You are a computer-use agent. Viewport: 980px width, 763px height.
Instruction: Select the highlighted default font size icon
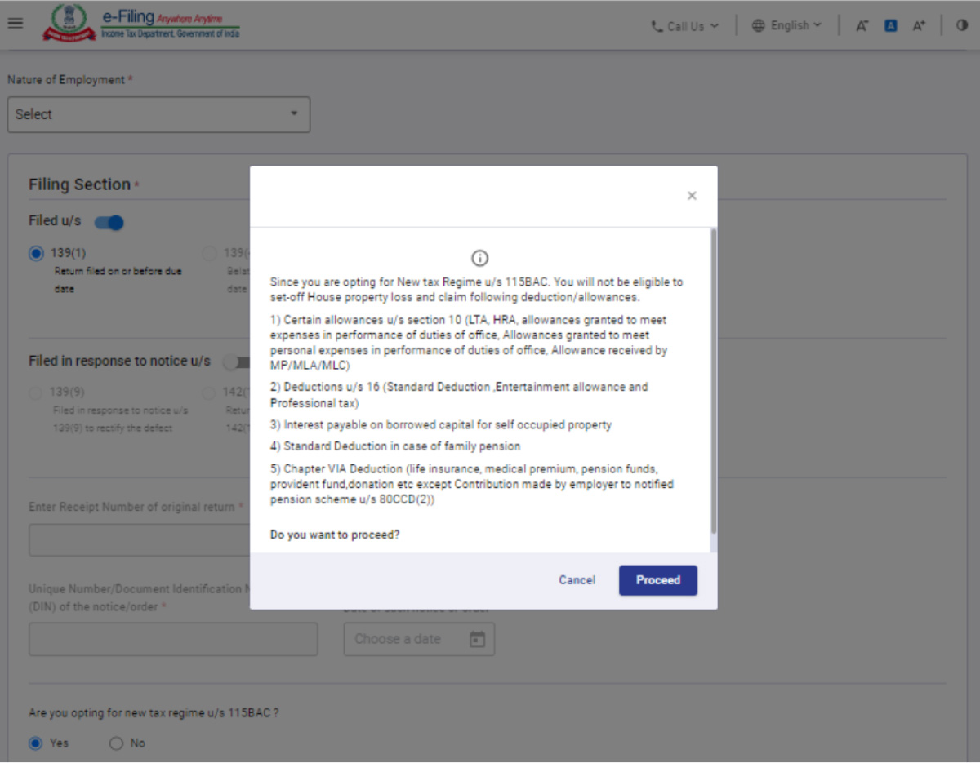pyautogui.click(x=890, y=25)
